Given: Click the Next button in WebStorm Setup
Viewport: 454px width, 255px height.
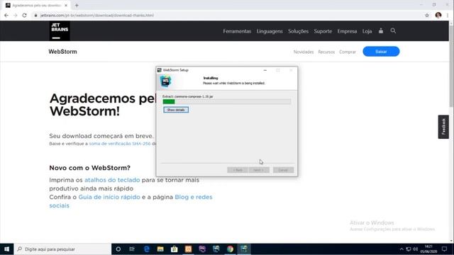Looking at the screenshot, I should click(x=259, y=170).
